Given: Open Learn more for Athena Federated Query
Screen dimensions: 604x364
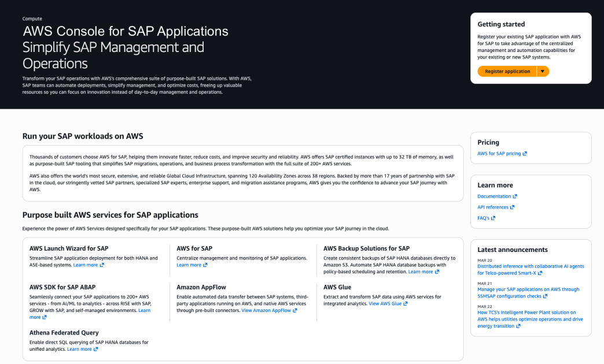Looking at the screenshot, I should (x=80, y=349).
